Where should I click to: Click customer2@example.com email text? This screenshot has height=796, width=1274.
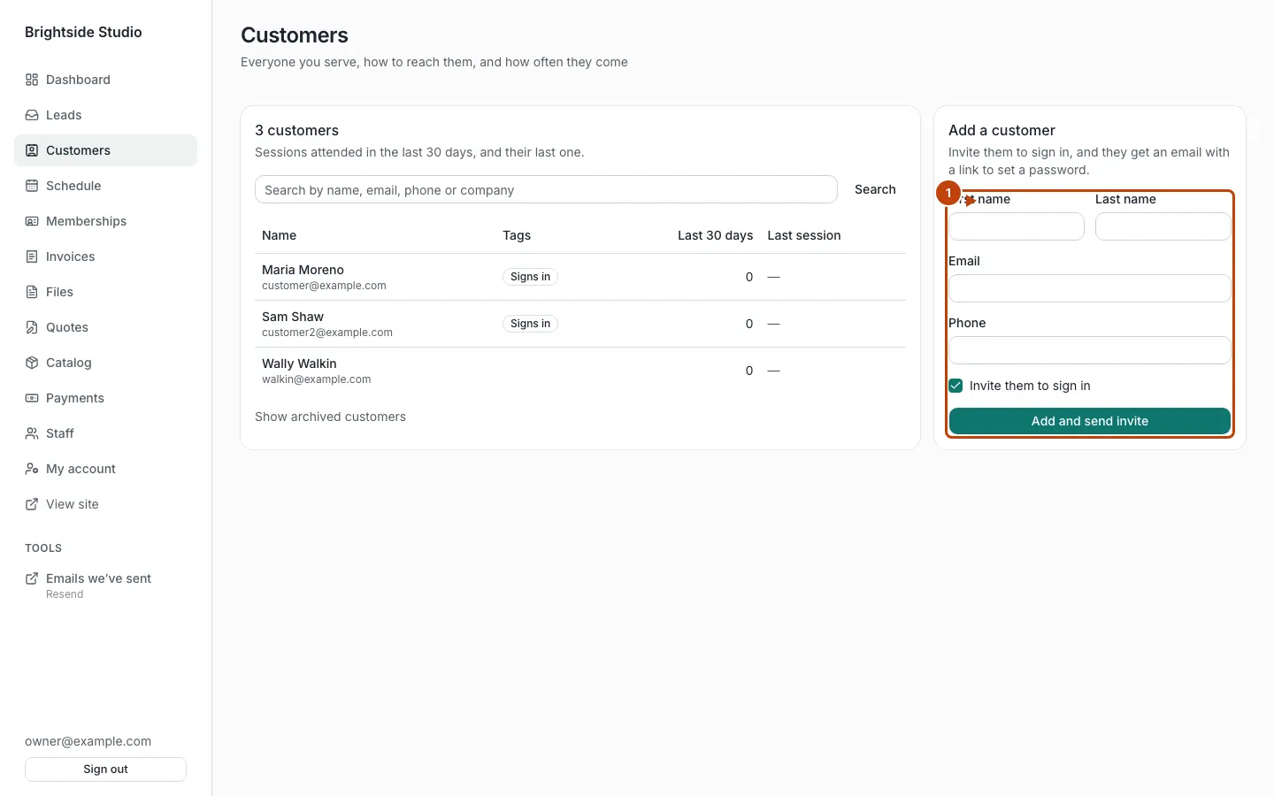point(327,333)
